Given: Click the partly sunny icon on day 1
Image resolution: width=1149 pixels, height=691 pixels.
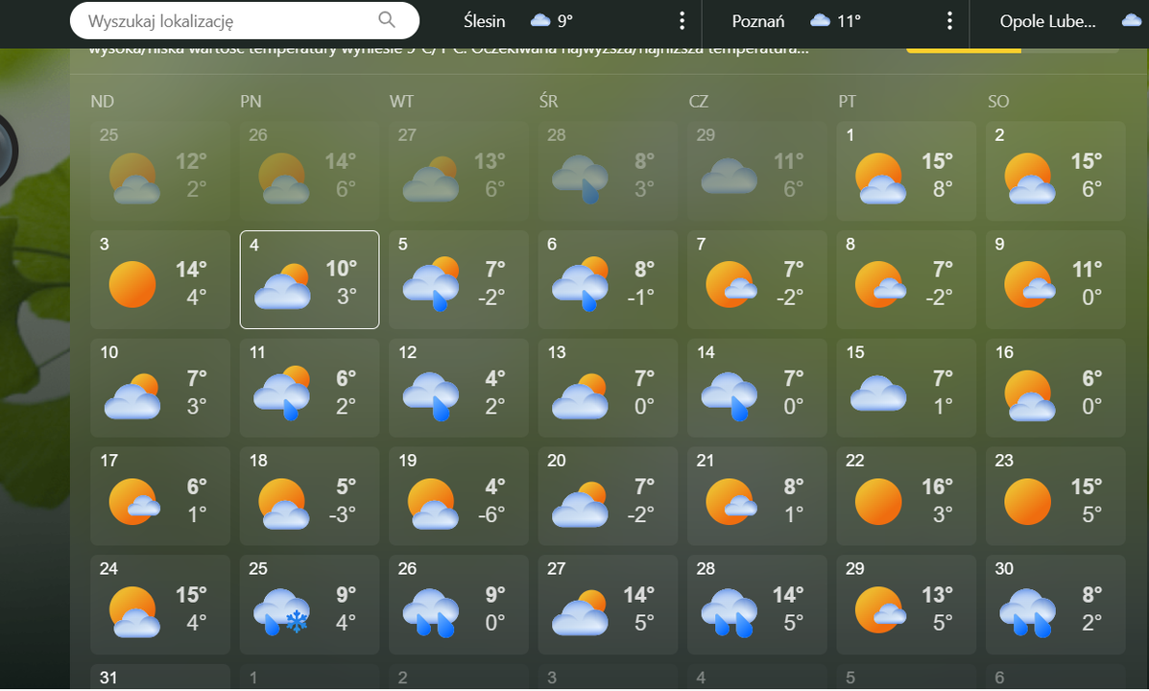Looking at the screenshot, I should (878, 179).
